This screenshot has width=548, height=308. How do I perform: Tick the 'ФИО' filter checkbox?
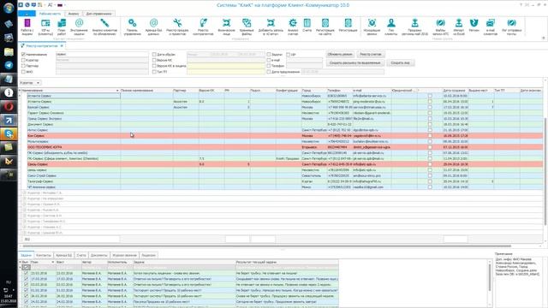(x=24, y=72)
